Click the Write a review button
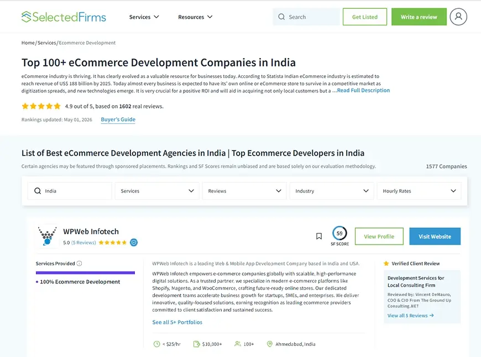This screenshot has width=481, height=357. 419,17
